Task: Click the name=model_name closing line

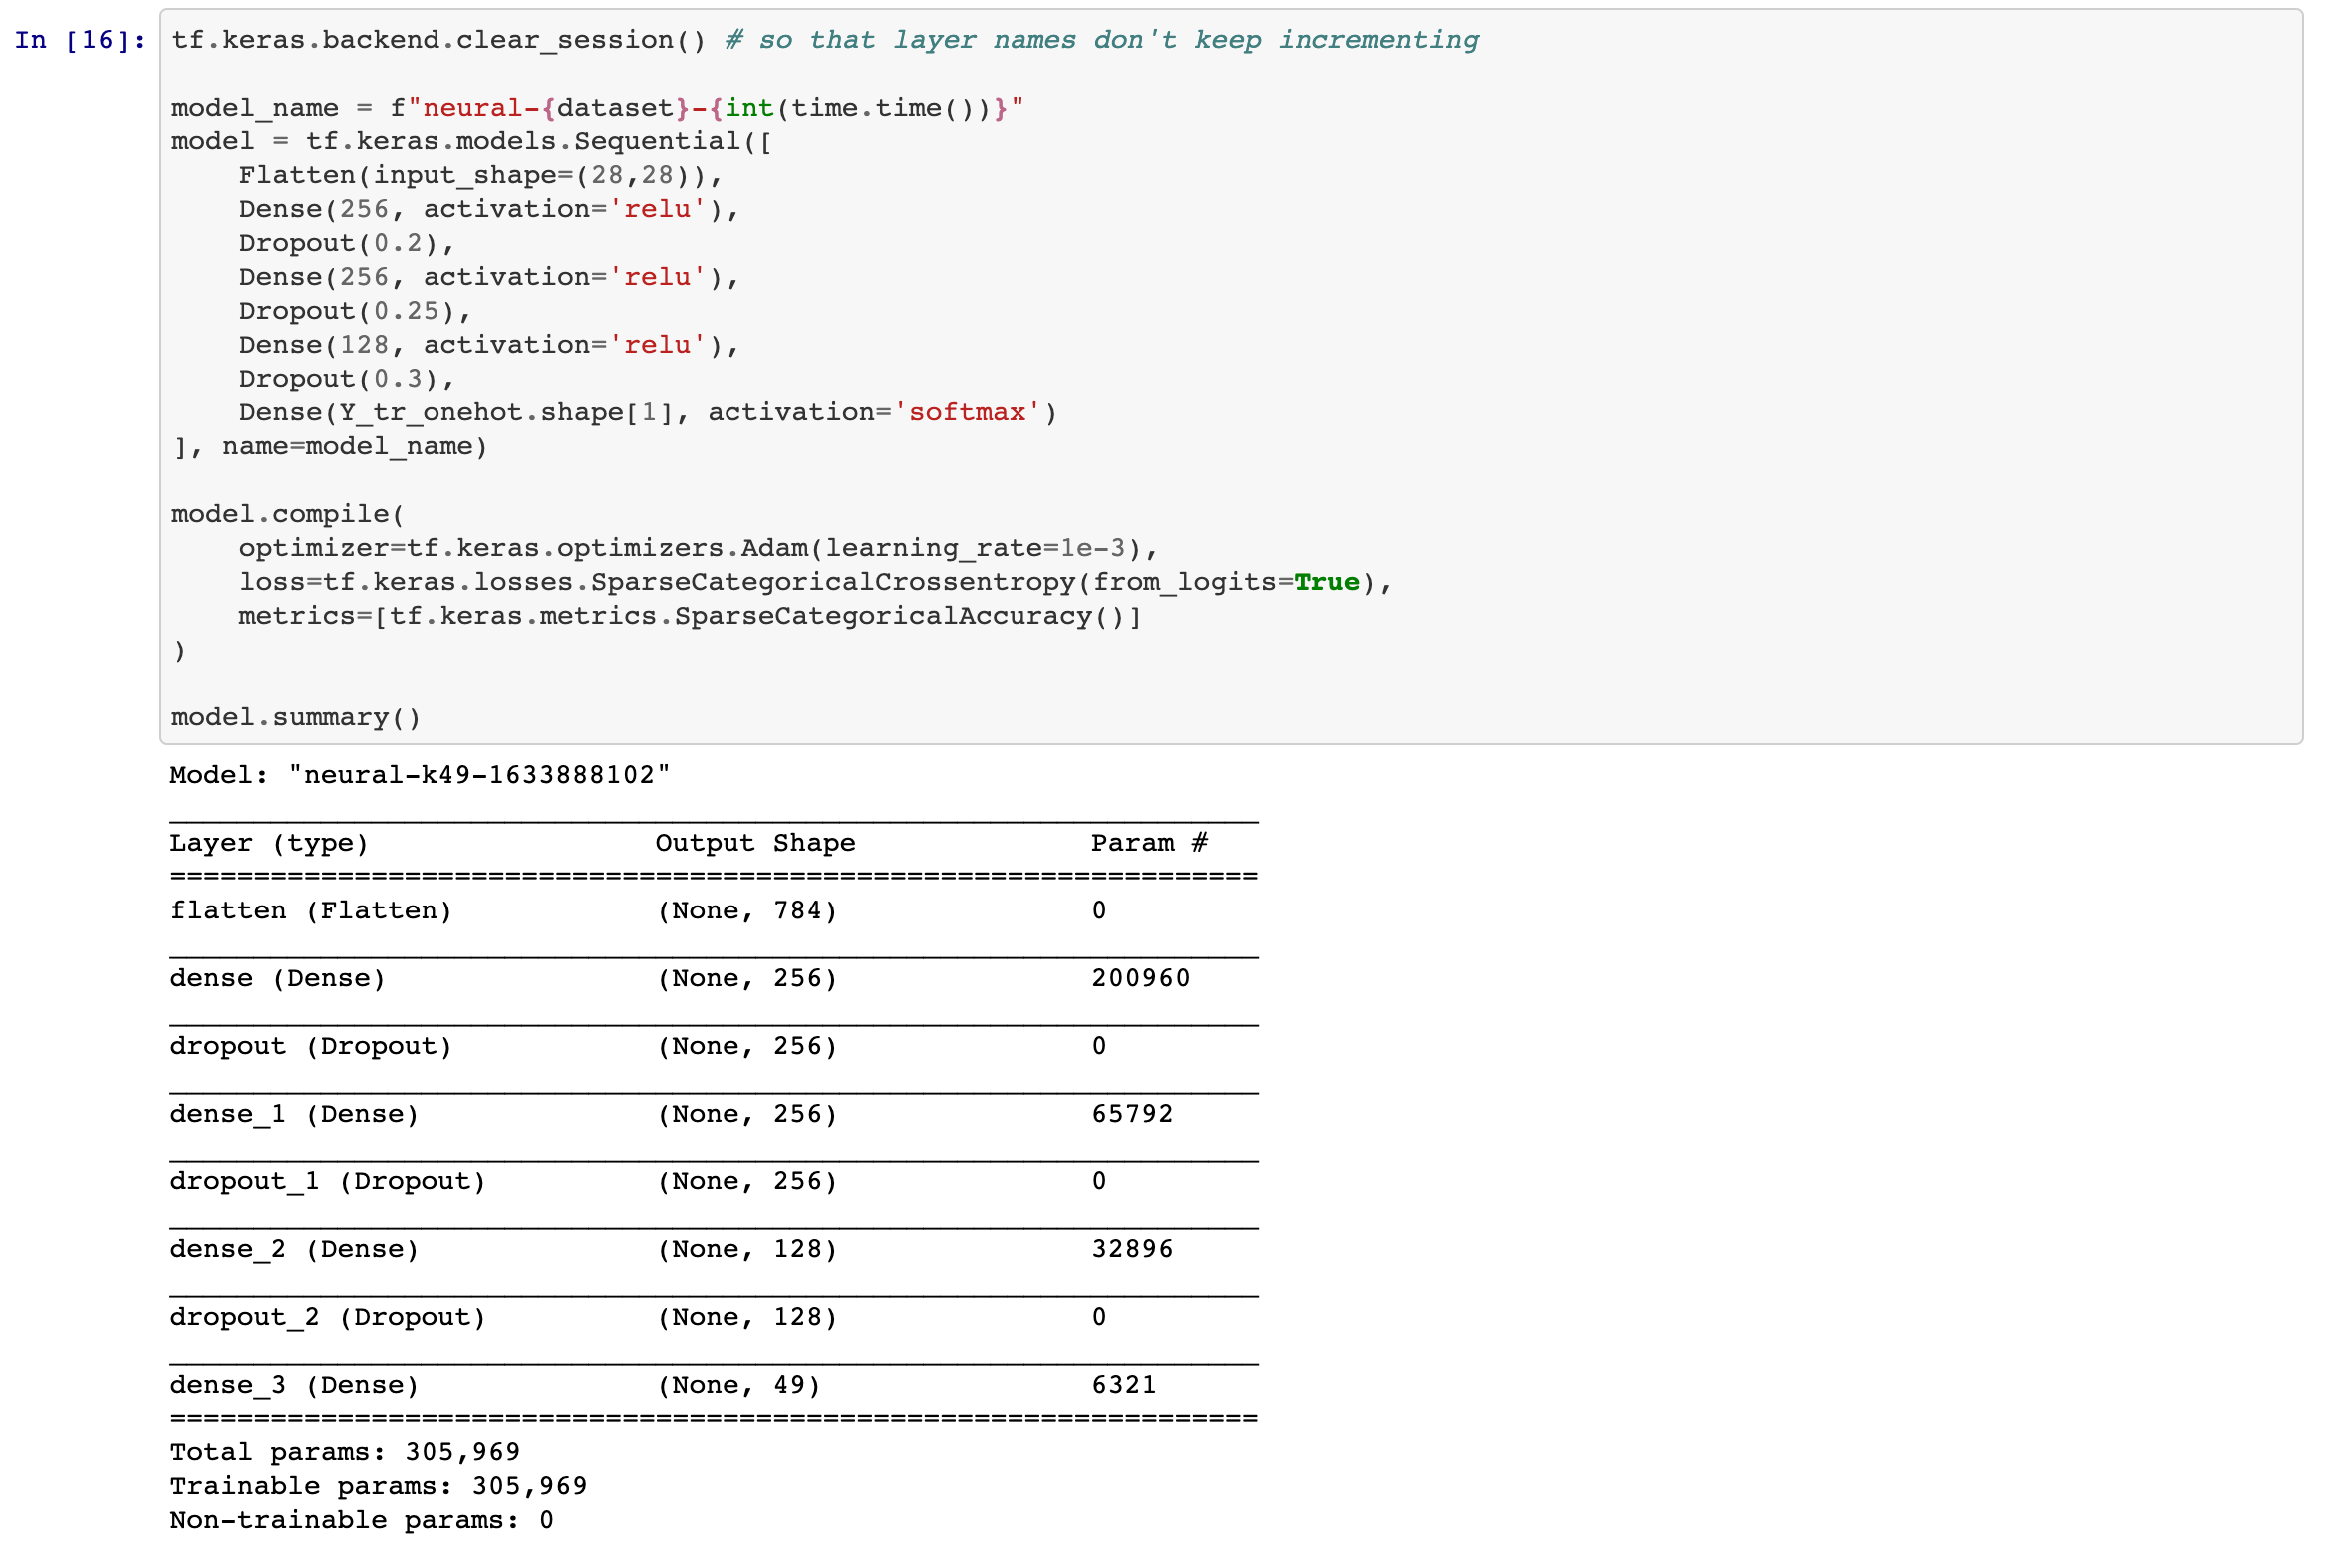Action: click(x=331, y=446)
